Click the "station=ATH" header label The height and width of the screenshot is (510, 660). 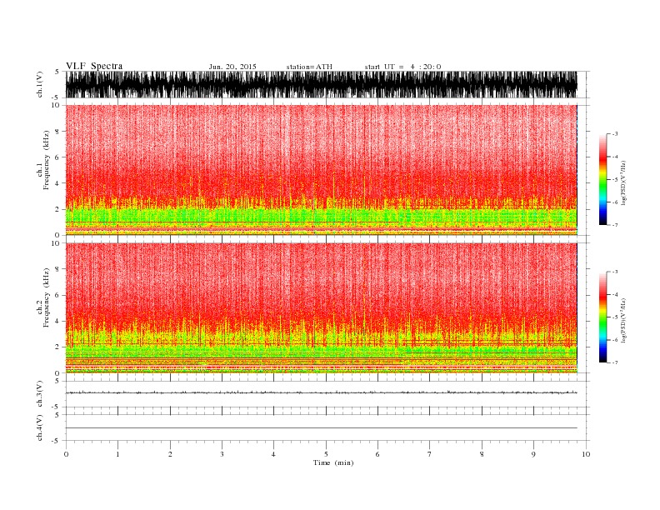[309, 67]
